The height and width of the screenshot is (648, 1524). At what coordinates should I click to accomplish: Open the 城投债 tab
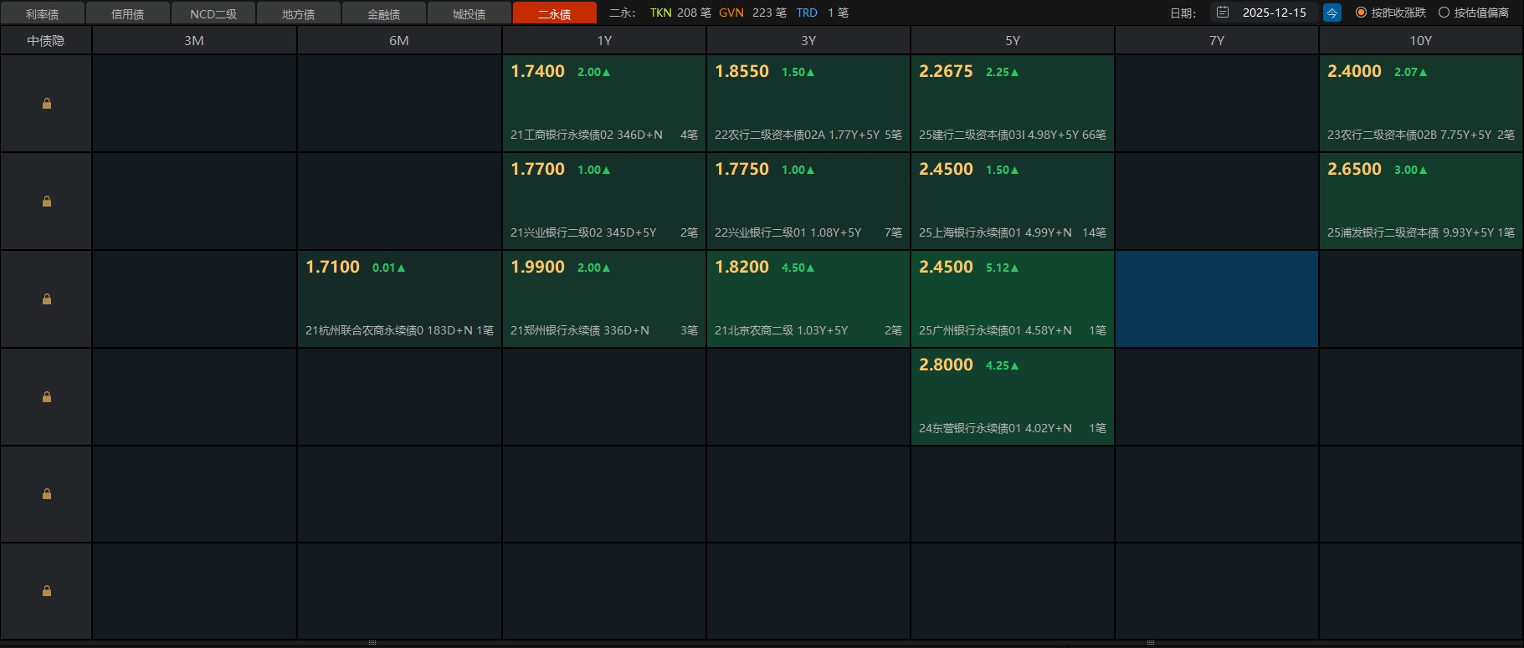(469, 13)
